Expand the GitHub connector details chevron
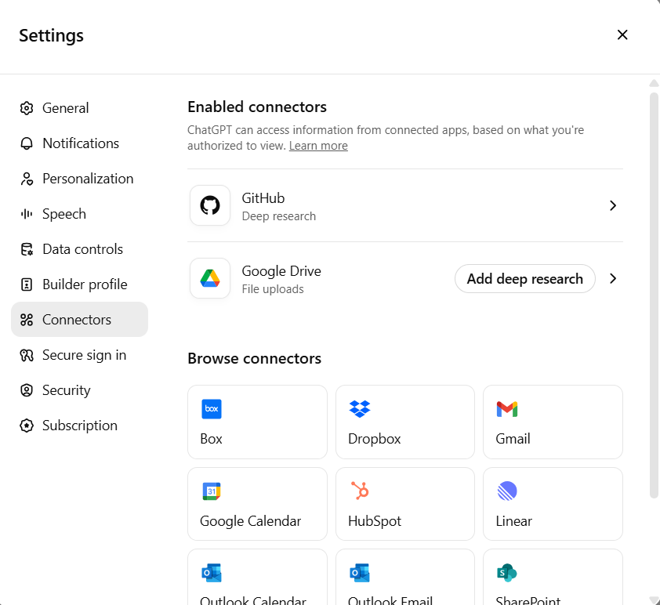Viewport: 660px width, 605px height. 613,206
